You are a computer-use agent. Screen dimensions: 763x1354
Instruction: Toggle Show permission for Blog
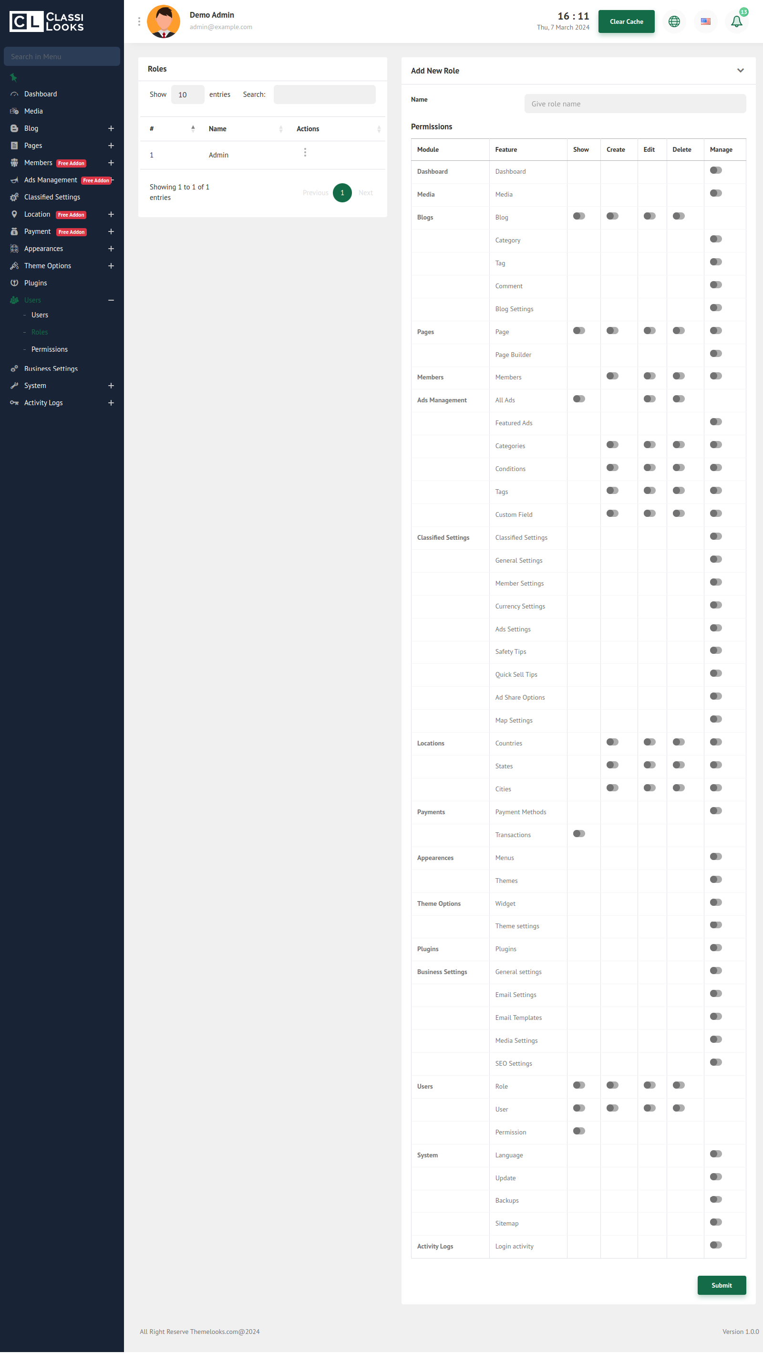point(578,216)
